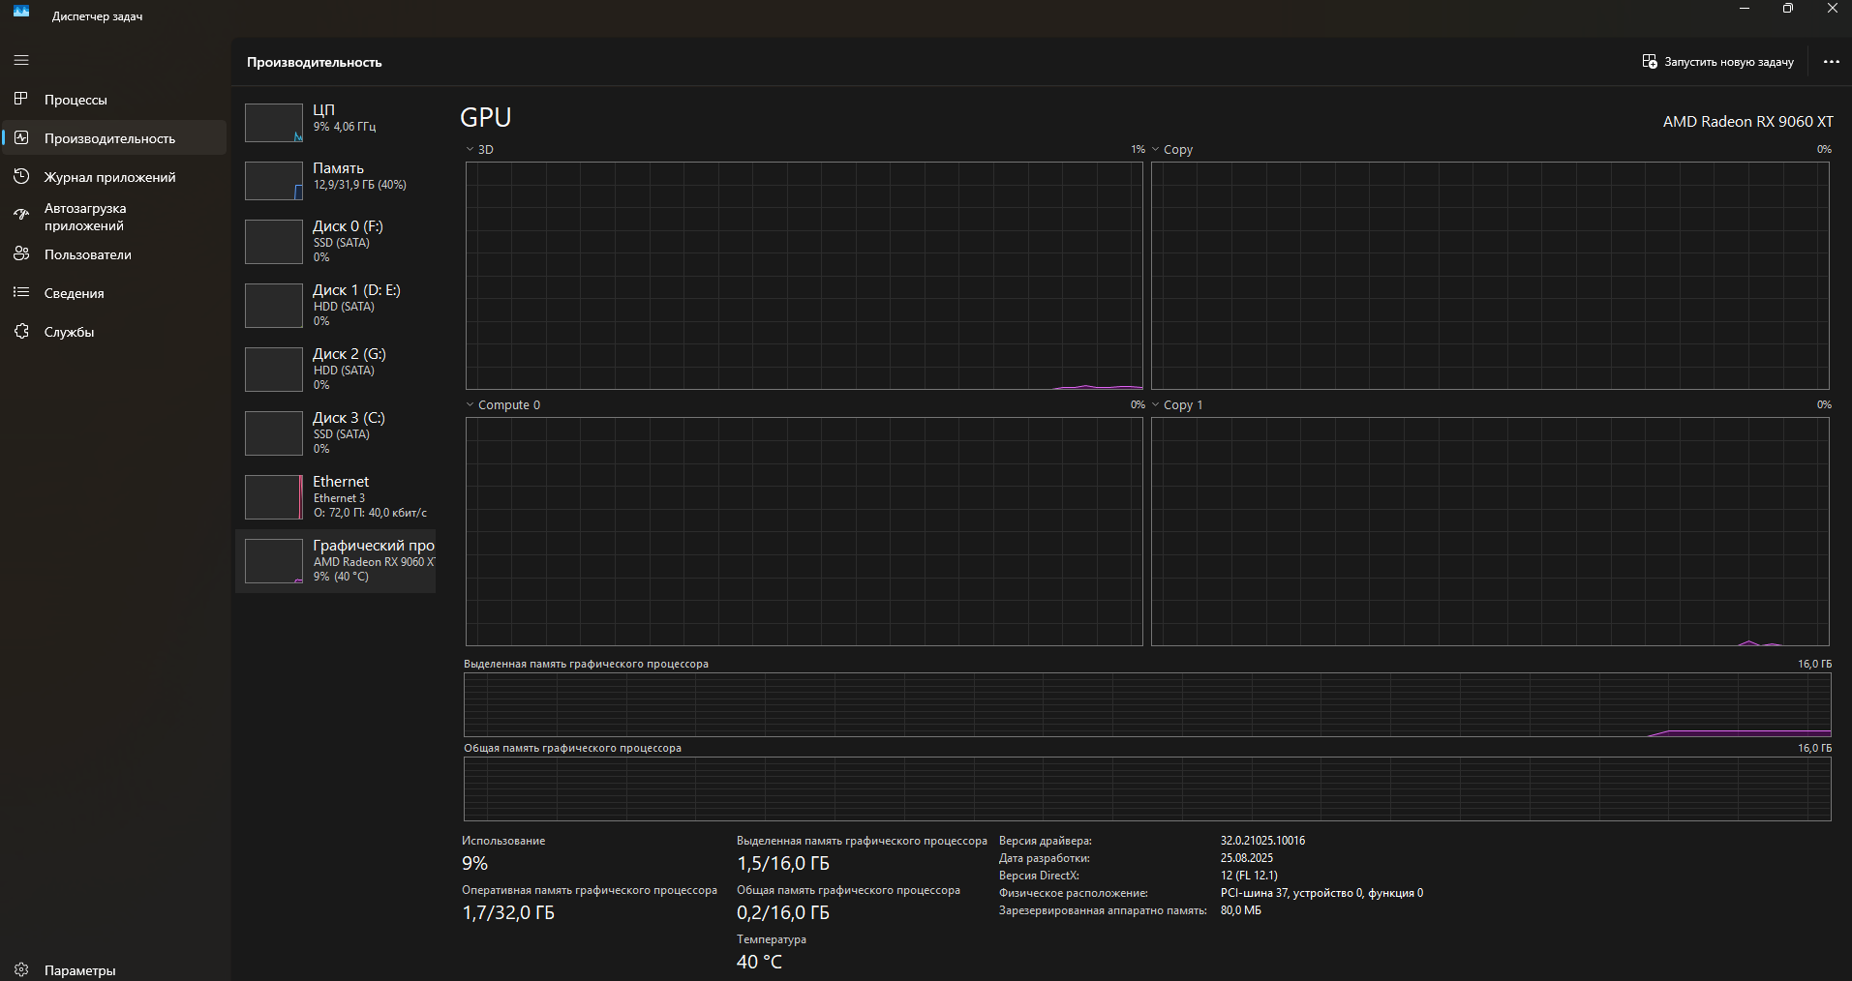
Task: Click the three-dot more options button
Action: click(1831, 62)
